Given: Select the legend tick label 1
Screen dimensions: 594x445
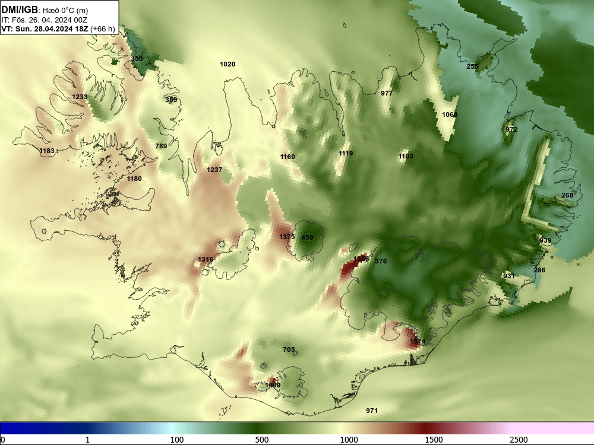Looking at the screenshot, I should (x=87, y=439).
